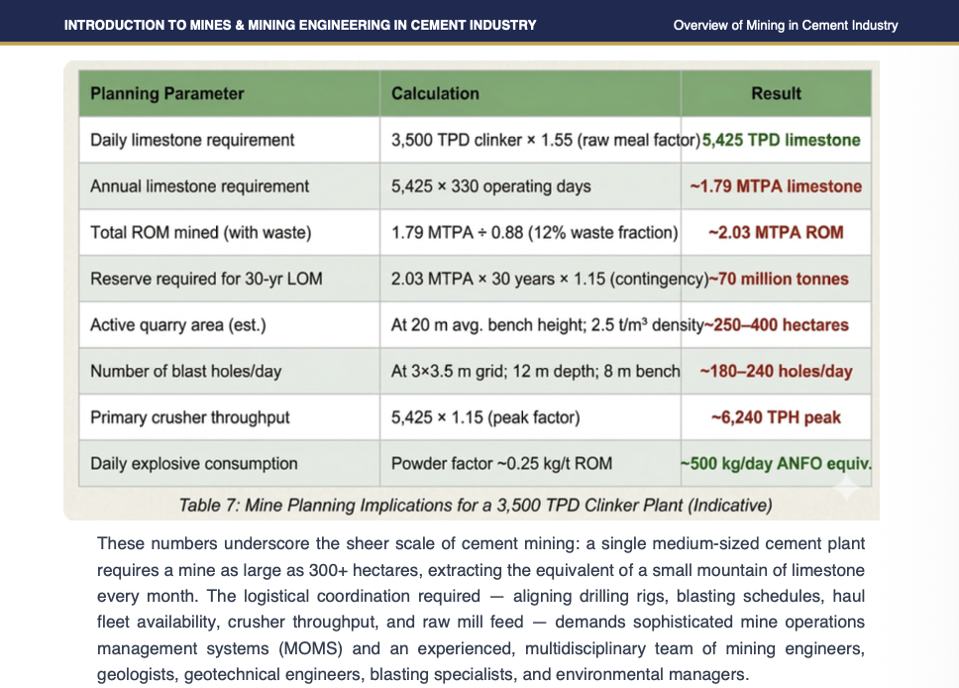Click the '~500 kg/day ANFO equiv.' result
Screen dimensions: 959x688
point(776,463)
